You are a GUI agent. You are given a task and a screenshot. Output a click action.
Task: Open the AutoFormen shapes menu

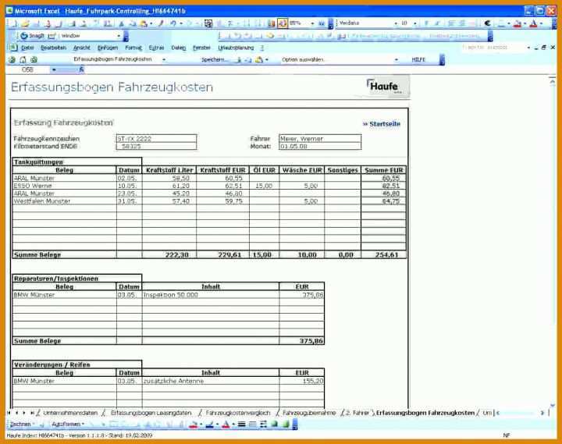click(68, 424)
